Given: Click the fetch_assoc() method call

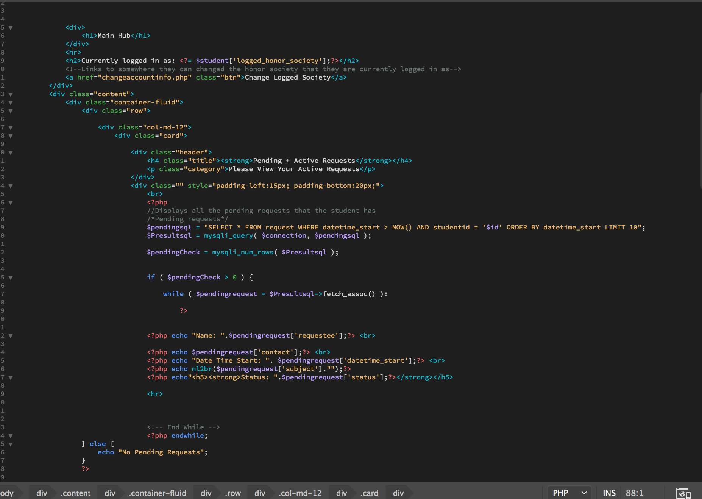Looking at the screenshot, I should coord(349,294).
